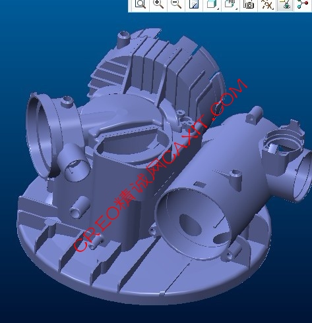Click the Refit view magnifier icon

point(140,4)
